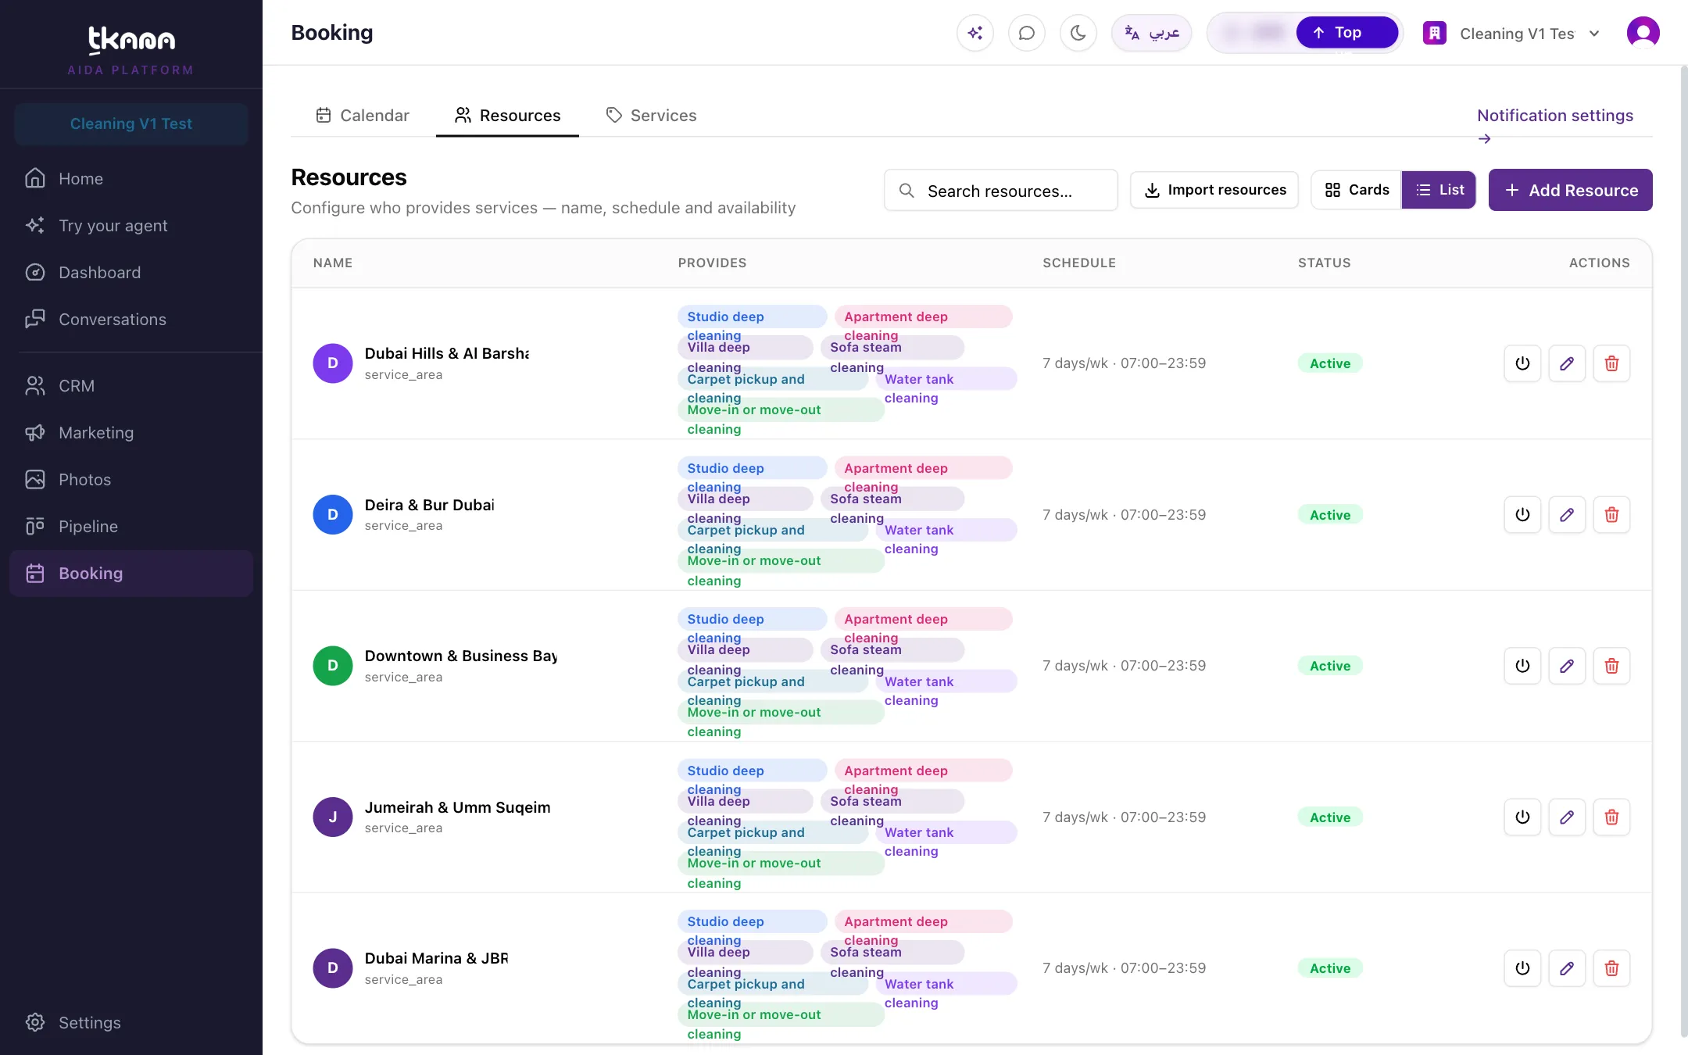Open the chat bubble icon in header
Image resolution: width=1688 pixels, height=1055 pixels.
click(1026, 33)
